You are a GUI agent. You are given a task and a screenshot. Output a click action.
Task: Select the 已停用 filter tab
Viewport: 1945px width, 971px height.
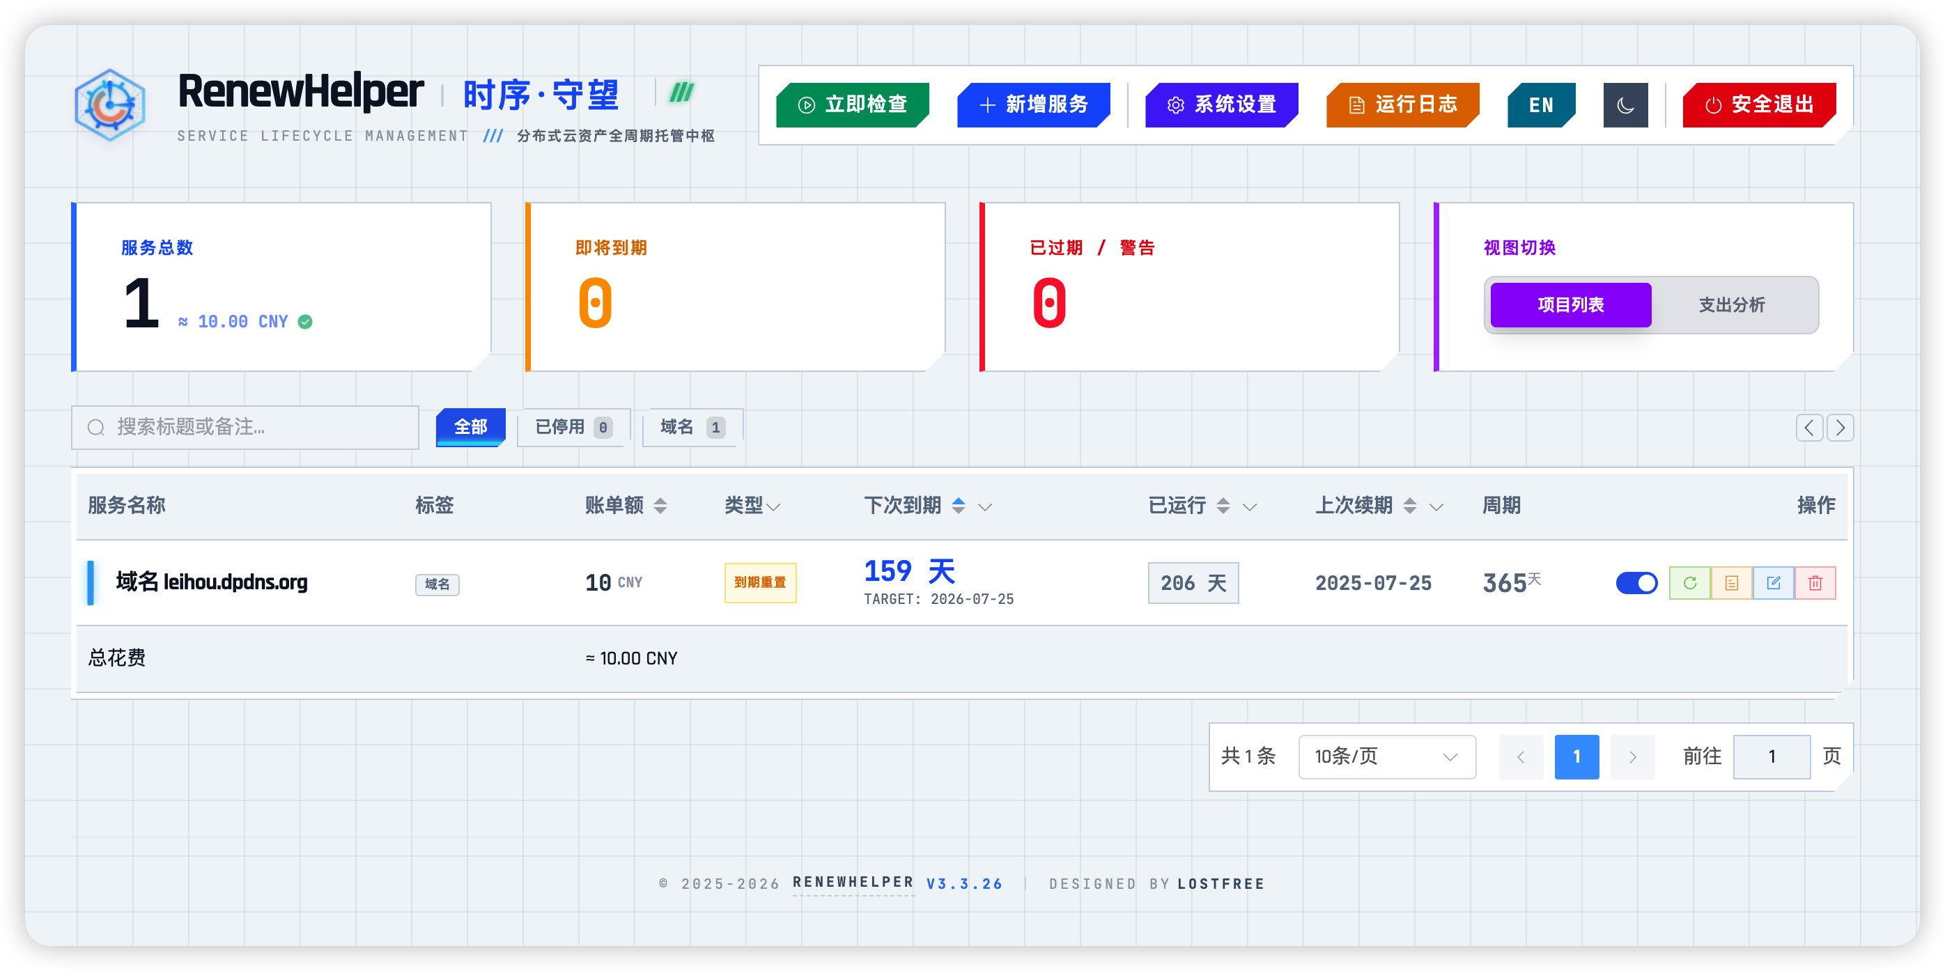[x=573, y=428]
